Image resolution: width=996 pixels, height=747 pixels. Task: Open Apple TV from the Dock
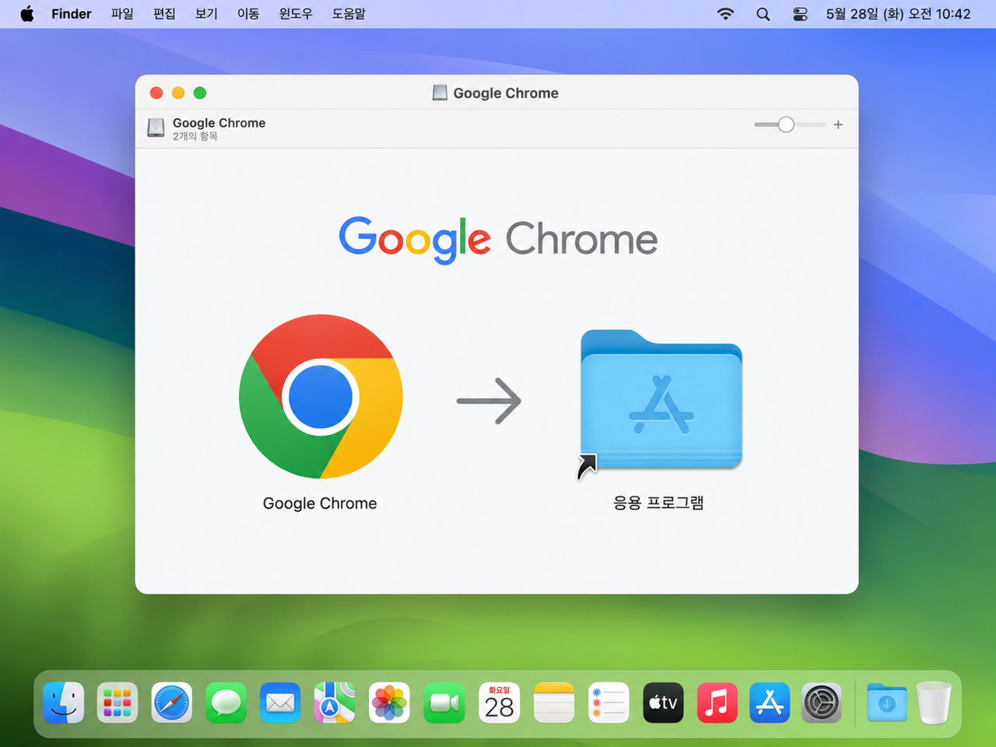pos(663,703)
